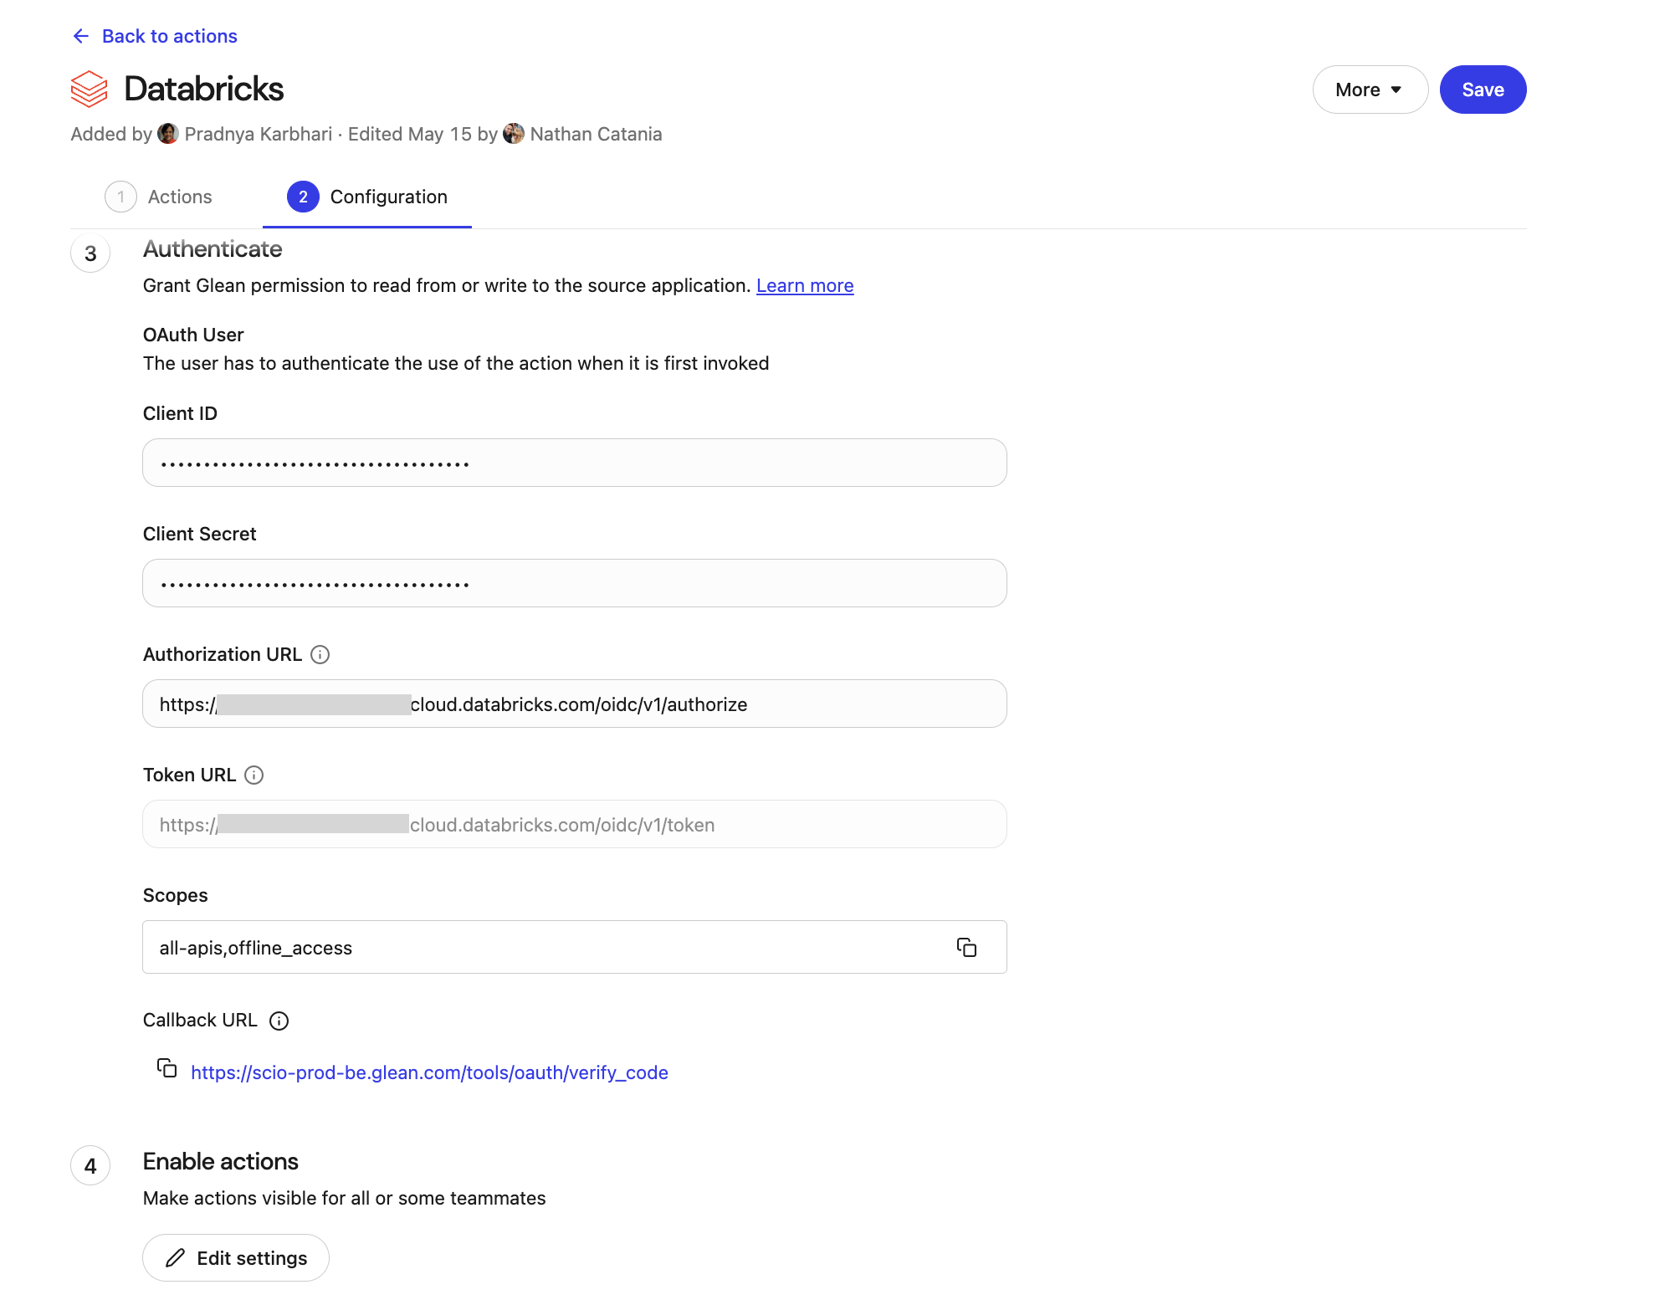Image resolution: width=1675 pixels, height=1305 pixels.
Task: Click the Authorization URL info icon
Action: [320, 654]
